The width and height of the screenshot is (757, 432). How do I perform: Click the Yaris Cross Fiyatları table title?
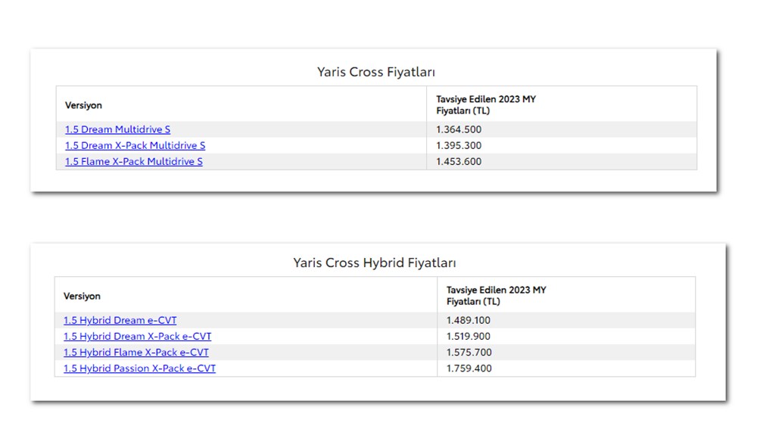point(375,72)
